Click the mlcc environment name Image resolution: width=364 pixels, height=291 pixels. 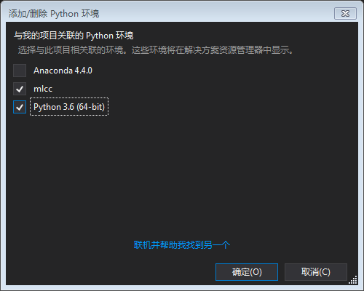(x=43, y=89)
